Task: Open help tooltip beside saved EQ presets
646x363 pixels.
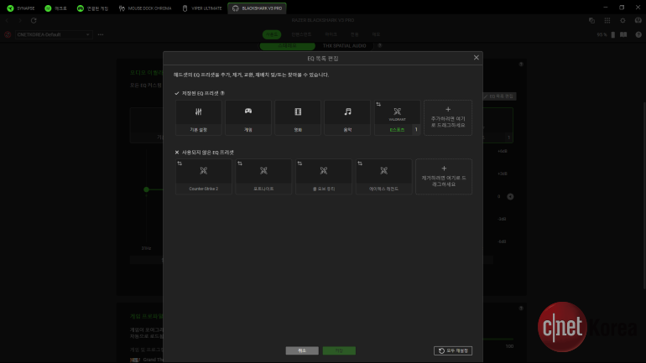Action: 222,93
